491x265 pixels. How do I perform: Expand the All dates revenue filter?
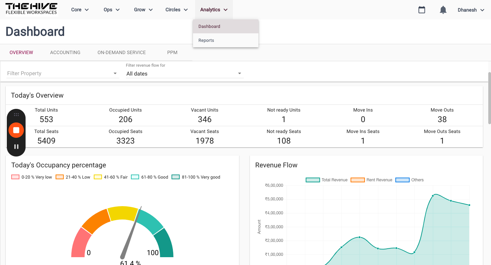pos(184,73)
